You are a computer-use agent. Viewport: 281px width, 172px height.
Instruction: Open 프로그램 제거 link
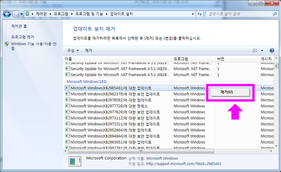22,37
